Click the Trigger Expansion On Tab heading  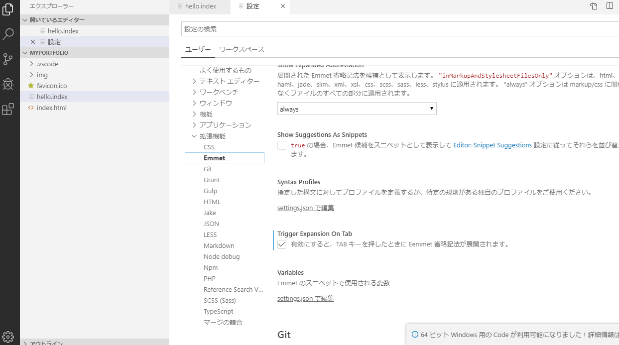tap(315, 233)
